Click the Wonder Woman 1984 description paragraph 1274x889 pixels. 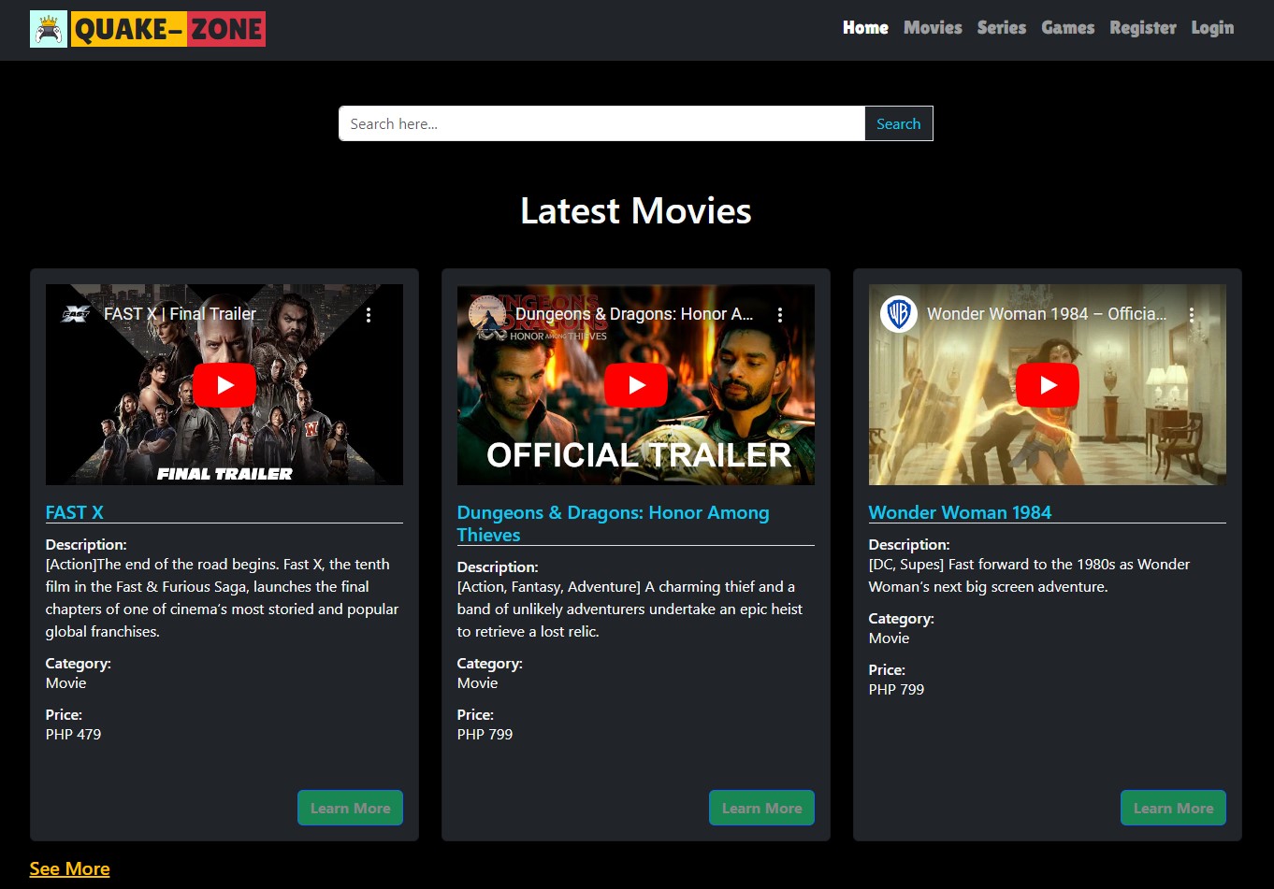pyautogui.click(x=1029, y=575)
